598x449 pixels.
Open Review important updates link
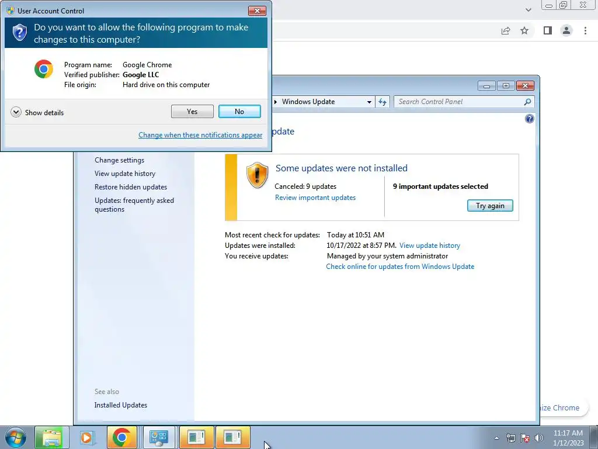(315, 198)
